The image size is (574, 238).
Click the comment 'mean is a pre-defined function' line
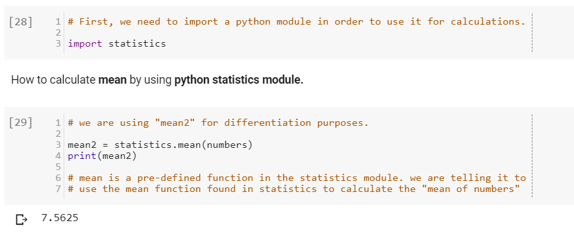coord(297,178)
